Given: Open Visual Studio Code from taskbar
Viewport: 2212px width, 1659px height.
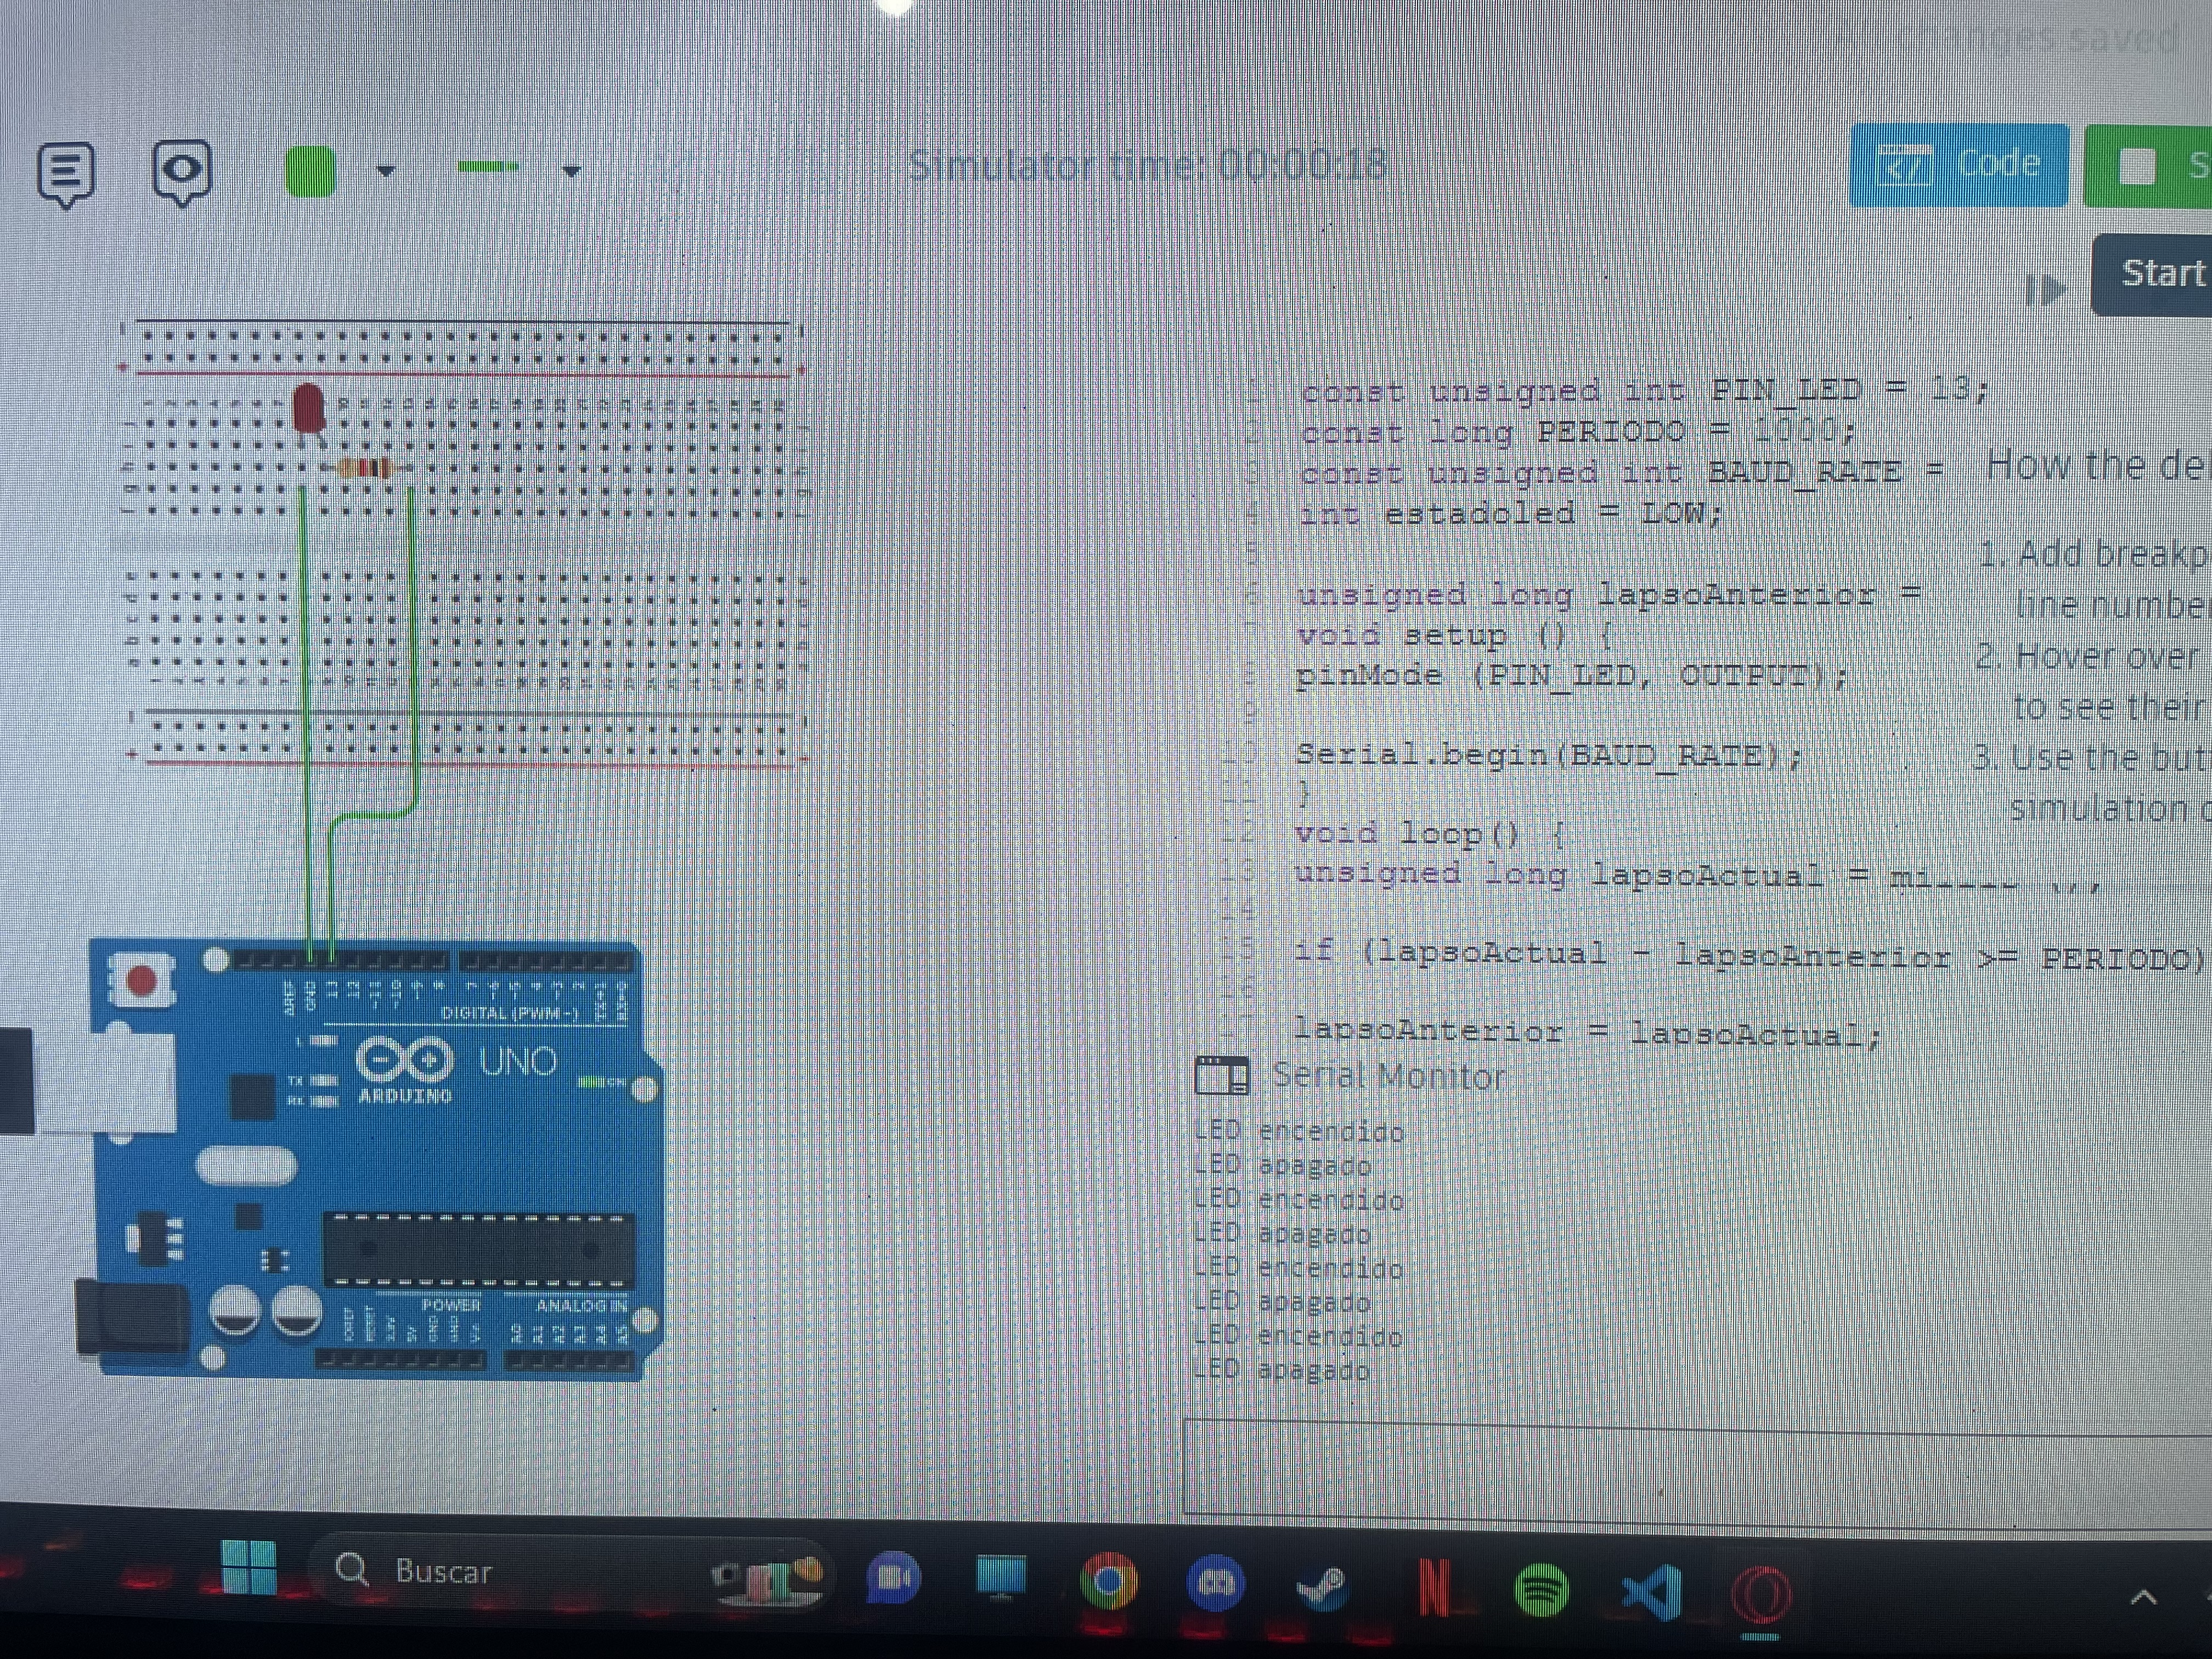Looking at the screenshot, I should click(1652, 1590).
